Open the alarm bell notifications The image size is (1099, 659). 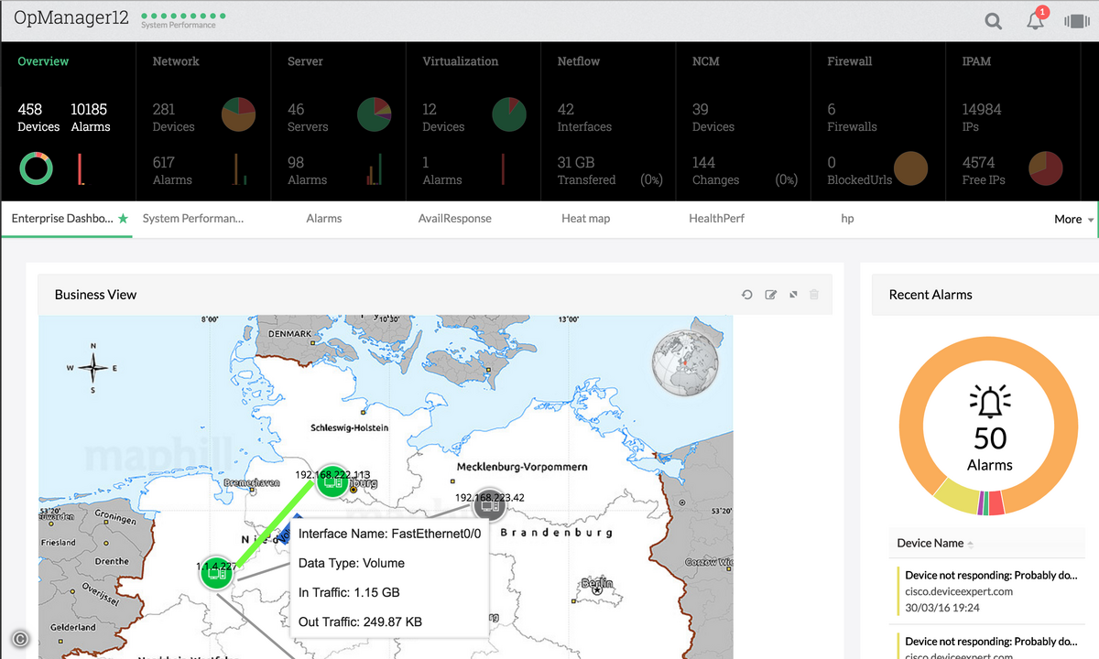point(1036,20)
